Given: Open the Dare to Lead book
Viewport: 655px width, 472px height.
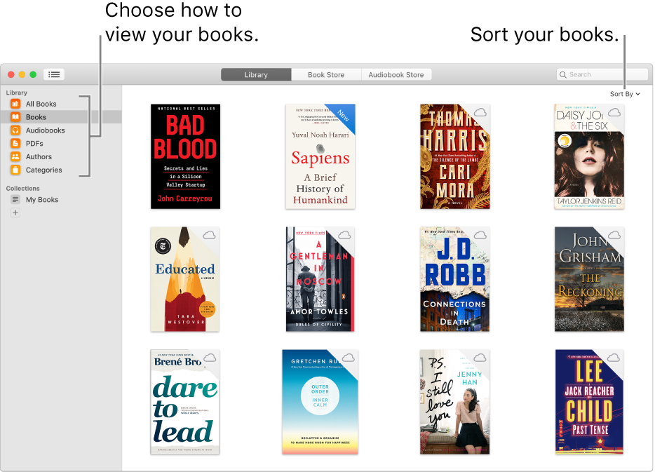Looking at the screenshot, I should click(185, 402).
